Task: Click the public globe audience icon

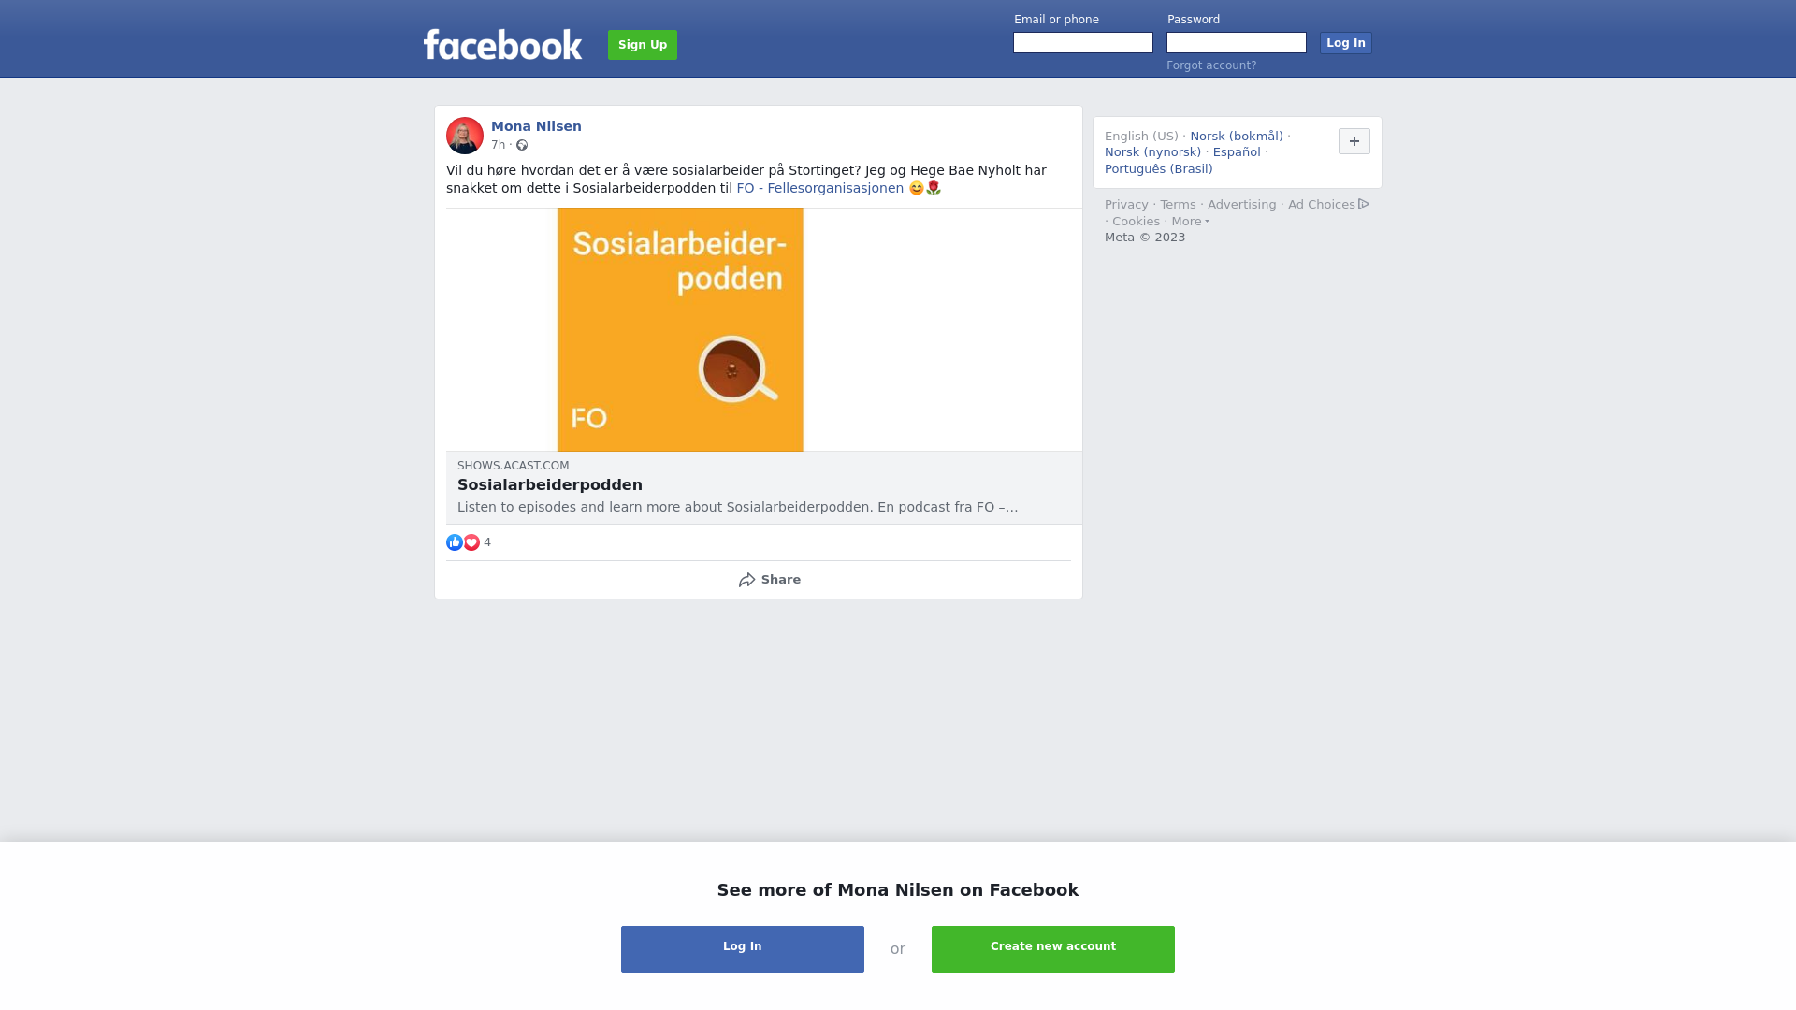Action: 522,145
